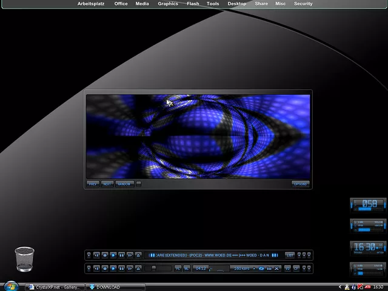Click the eject button on the upper player bar
This screenshot has width=388, height=291.
[x=138, y=255]
